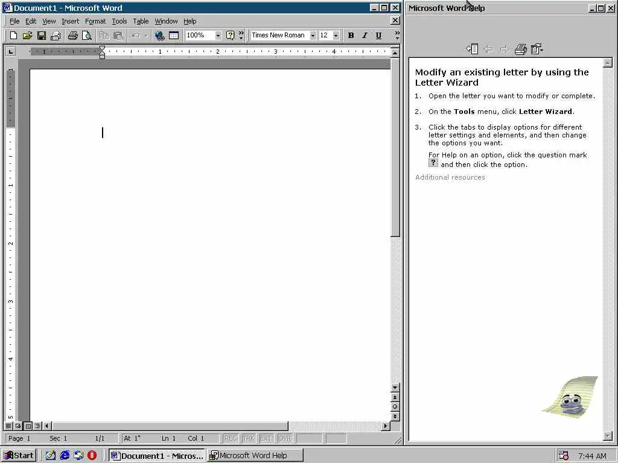Click the Open folder icon
This screenshot has height=463, width=618.
coord(27,36)
